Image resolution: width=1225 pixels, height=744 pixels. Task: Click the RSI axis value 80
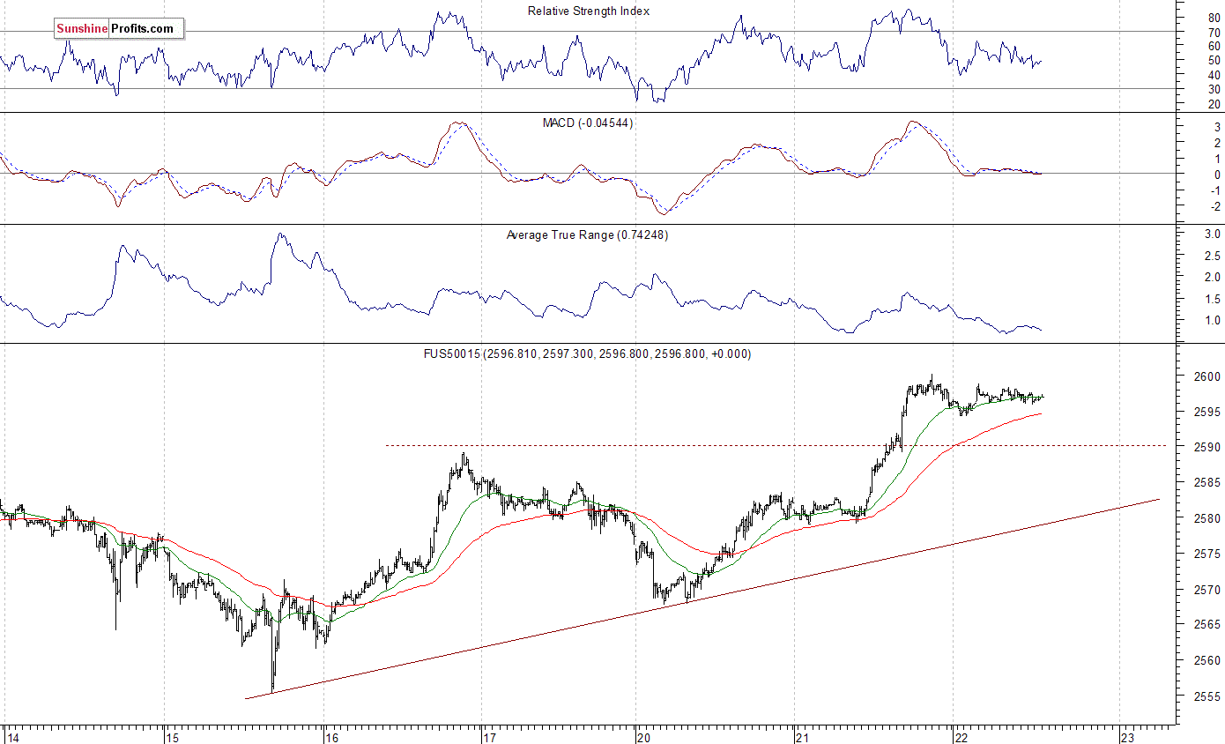(x=1214, y=18)
